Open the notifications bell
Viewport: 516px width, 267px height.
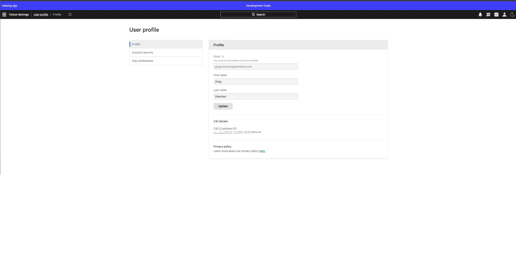click(480, 15)
